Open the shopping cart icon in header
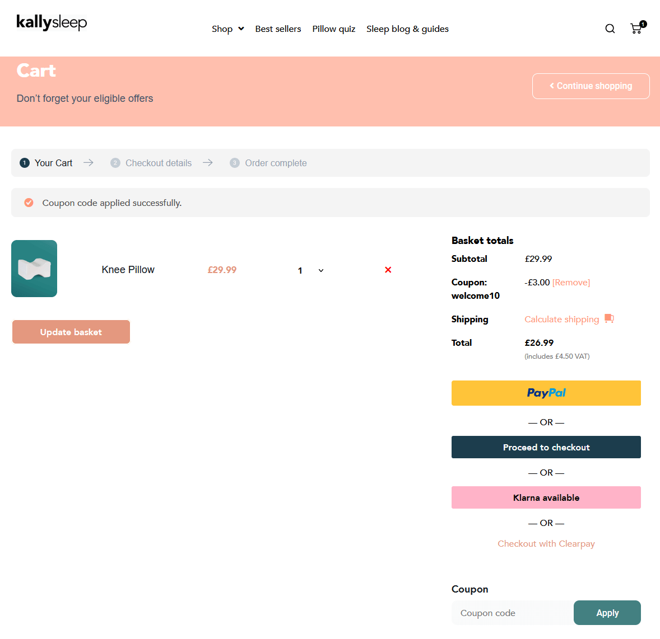 [637, 28]
